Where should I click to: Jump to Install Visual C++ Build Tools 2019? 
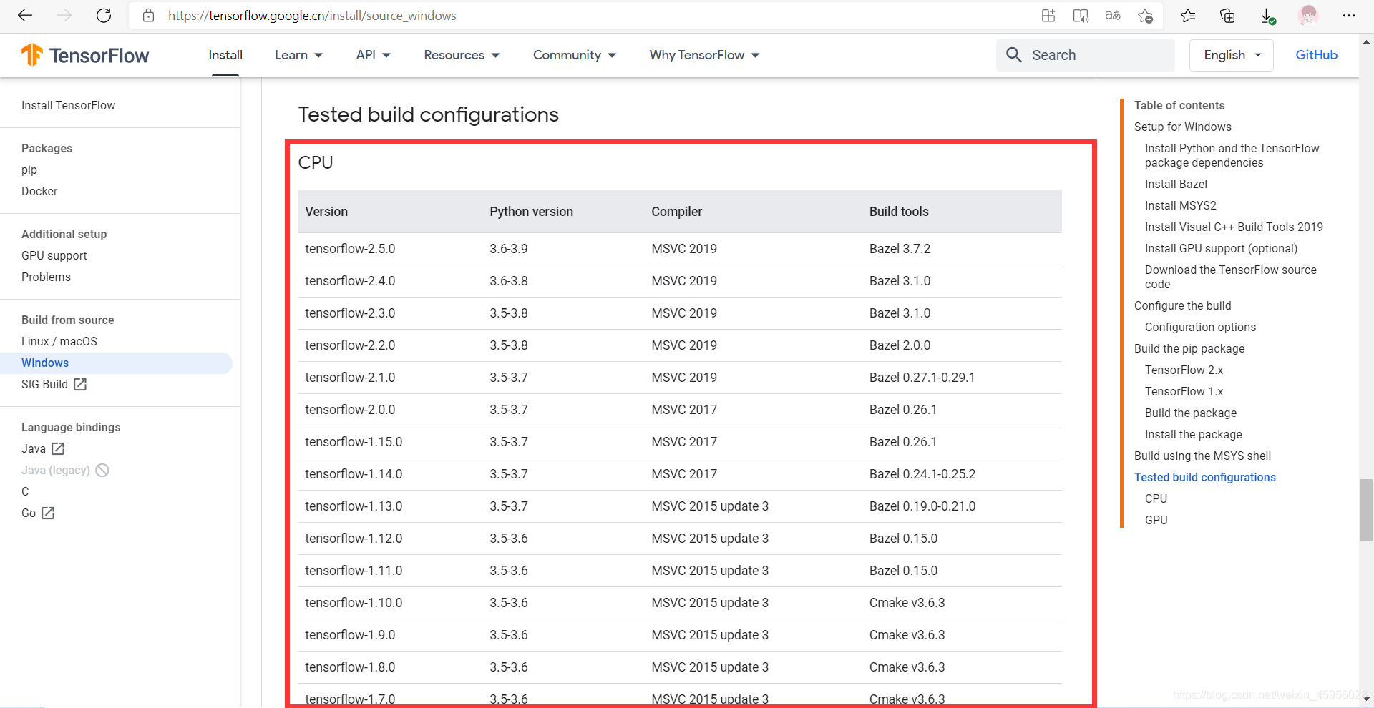[x=1234, y=227]
